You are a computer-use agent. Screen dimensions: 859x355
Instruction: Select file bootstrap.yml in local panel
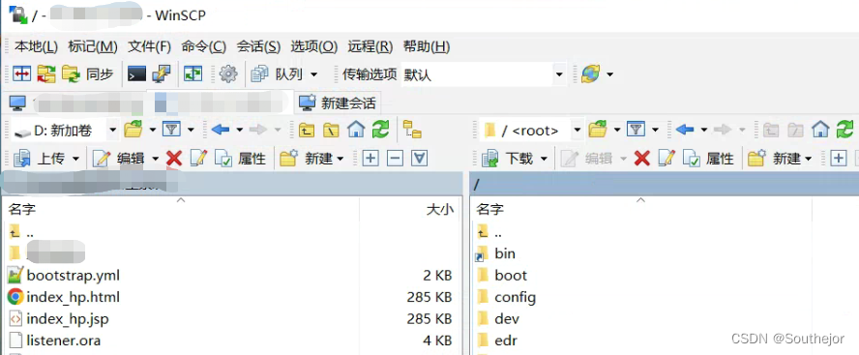click(73, 275)
